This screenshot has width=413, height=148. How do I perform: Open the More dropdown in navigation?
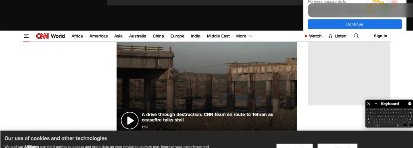(x=244, y=36)
